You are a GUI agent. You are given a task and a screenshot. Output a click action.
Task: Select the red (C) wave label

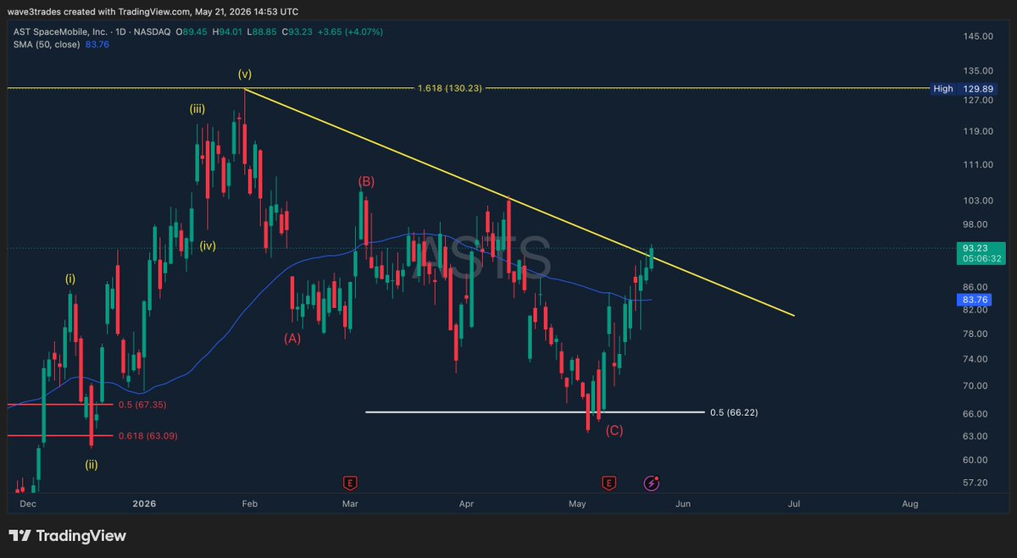[614, 431]
